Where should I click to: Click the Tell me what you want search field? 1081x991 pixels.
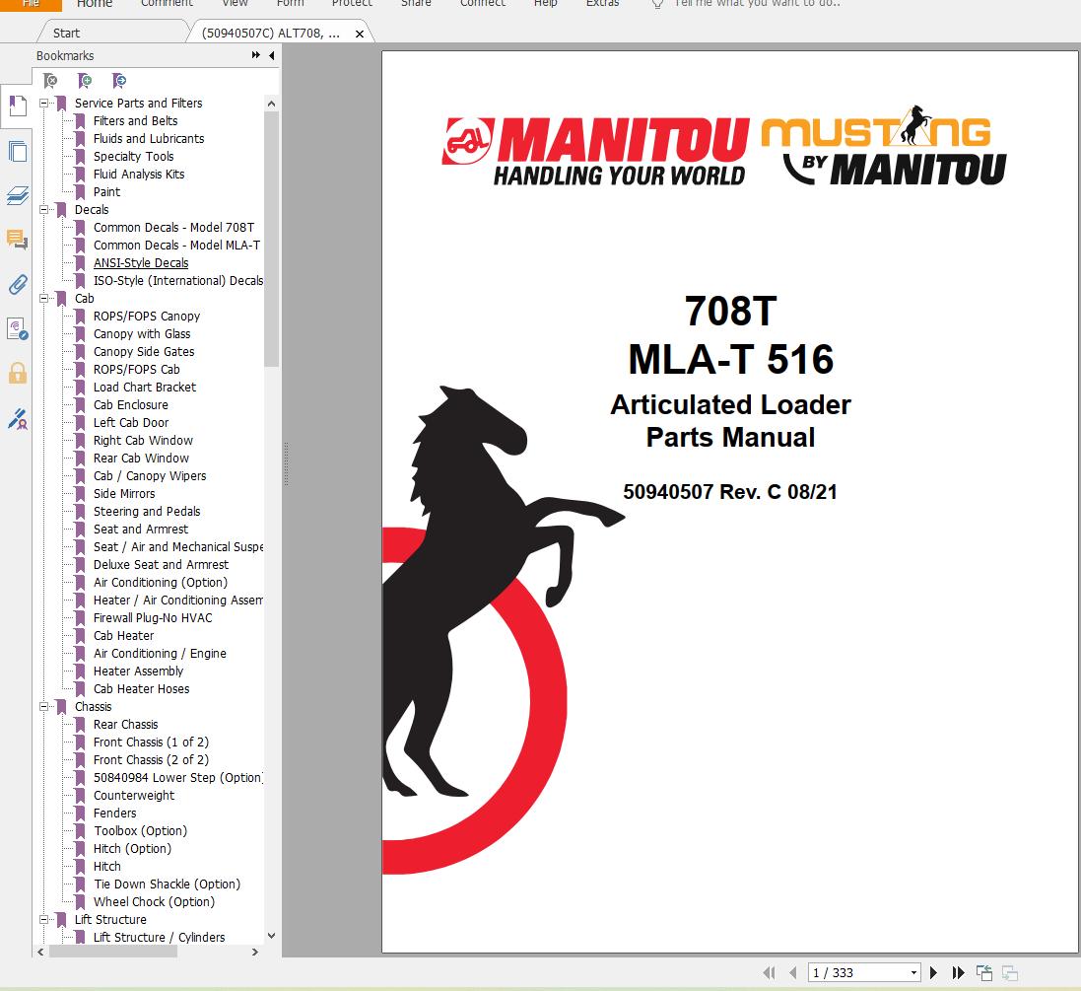coord(757,3)
